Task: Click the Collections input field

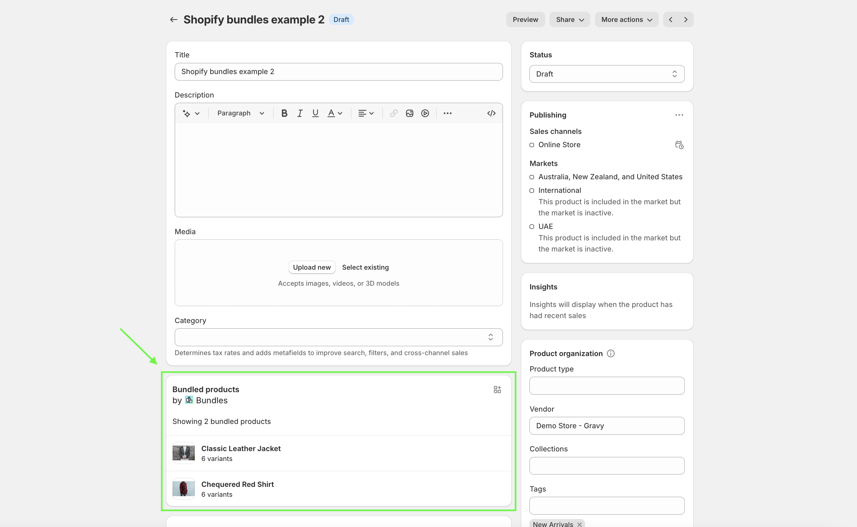Action: tap(607, 466)
